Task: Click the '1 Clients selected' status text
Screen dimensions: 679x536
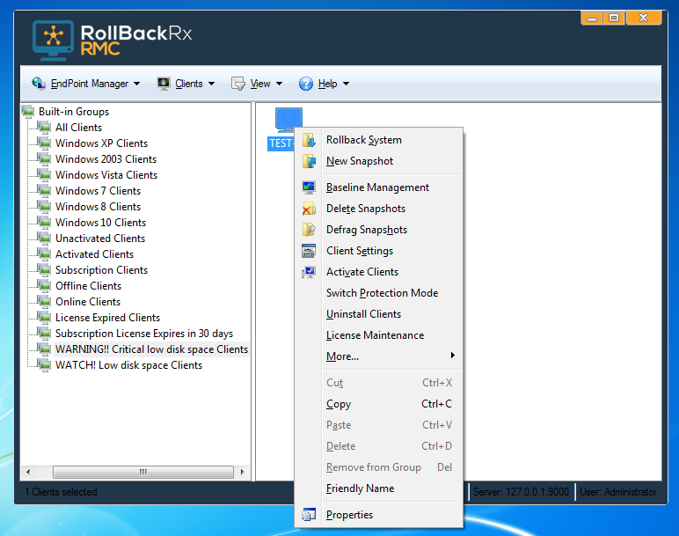Action: click(x=61, y=492)
